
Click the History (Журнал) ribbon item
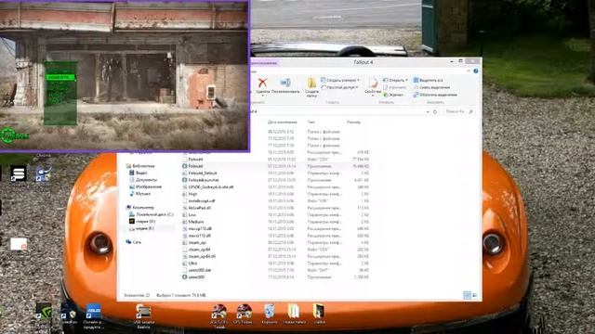(393, 95)
